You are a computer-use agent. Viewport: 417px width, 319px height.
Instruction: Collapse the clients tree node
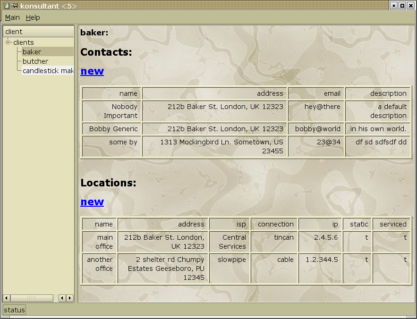point(8,42)
